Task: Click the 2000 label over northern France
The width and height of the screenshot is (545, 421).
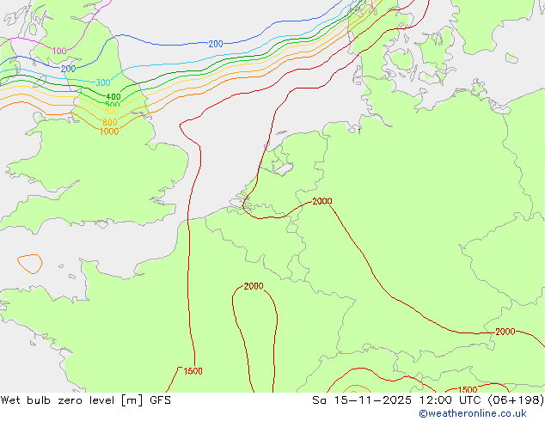Action: coord(254,286)
